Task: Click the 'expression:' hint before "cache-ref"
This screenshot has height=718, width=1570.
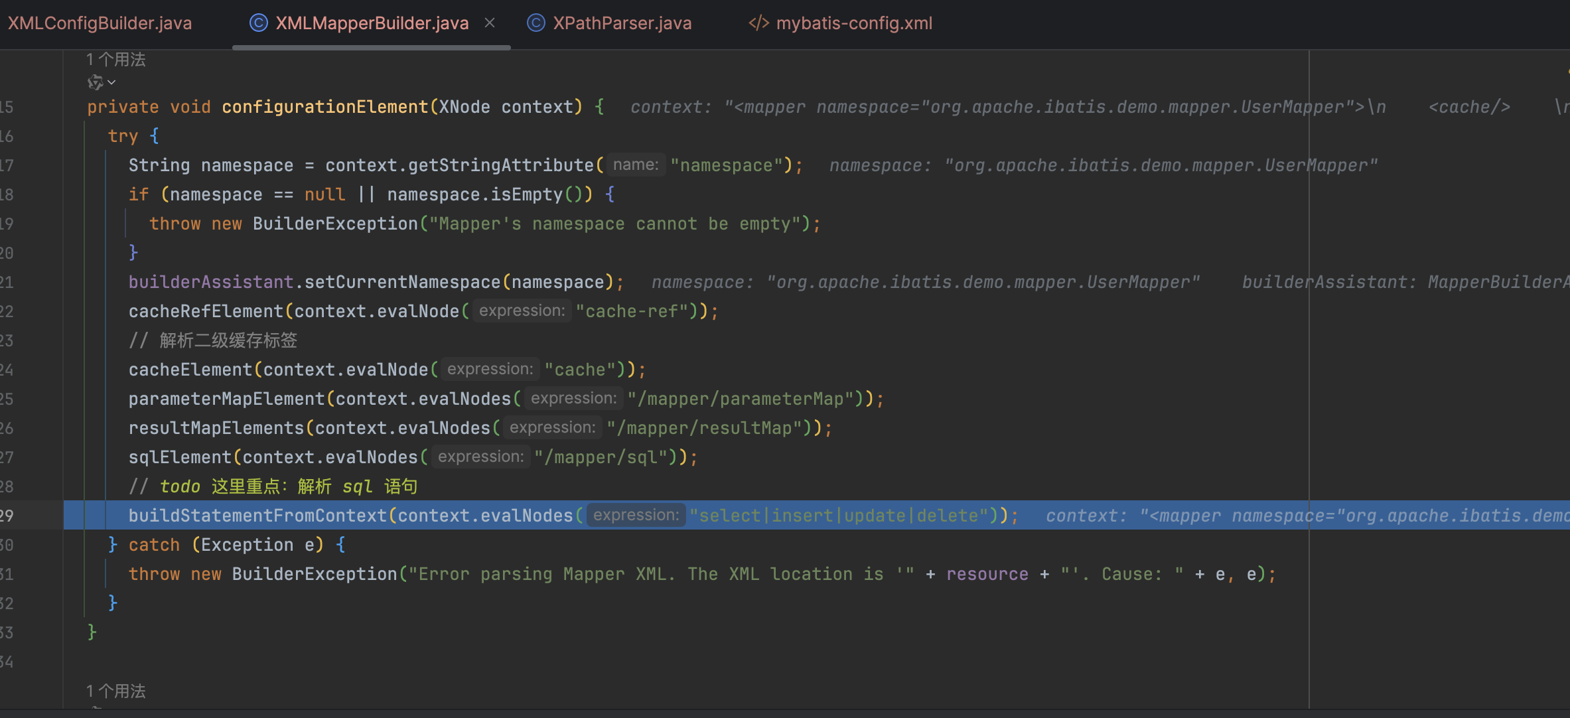Action: click(522, 311)
